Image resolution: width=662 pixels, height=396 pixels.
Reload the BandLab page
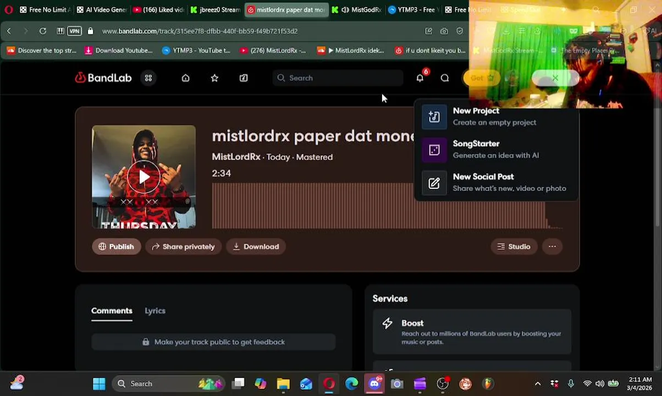pyautogui.click(x=42, y=31)
